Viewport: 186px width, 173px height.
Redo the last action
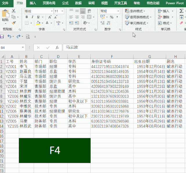[18, 36]
